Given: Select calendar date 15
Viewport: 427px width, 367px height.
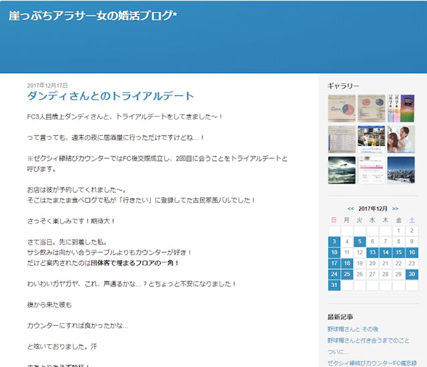Looking at the screenshot, I should pyautogui.click(x=399, y=252).
